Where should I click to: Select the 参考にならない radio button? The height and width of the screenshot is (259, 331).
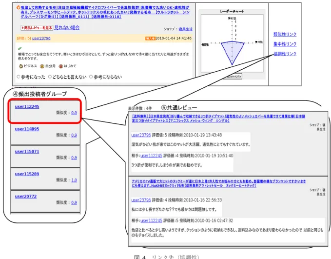[91, 77]
